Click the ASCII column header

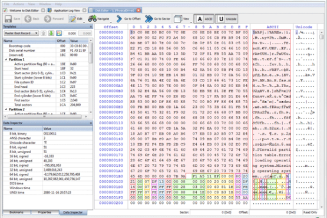point(272,27)
